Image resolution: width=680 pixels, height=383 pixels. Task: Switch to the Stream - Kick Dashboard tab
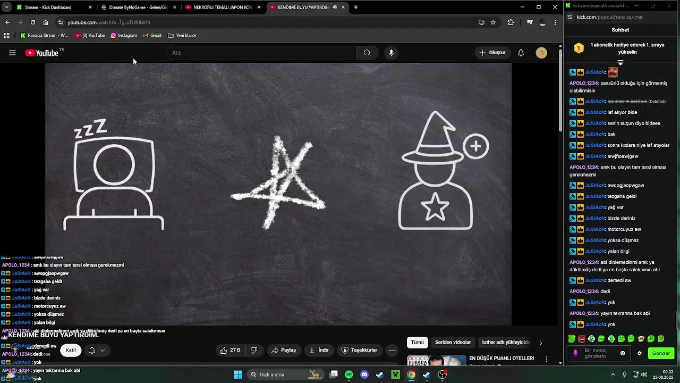pos(54,7)
